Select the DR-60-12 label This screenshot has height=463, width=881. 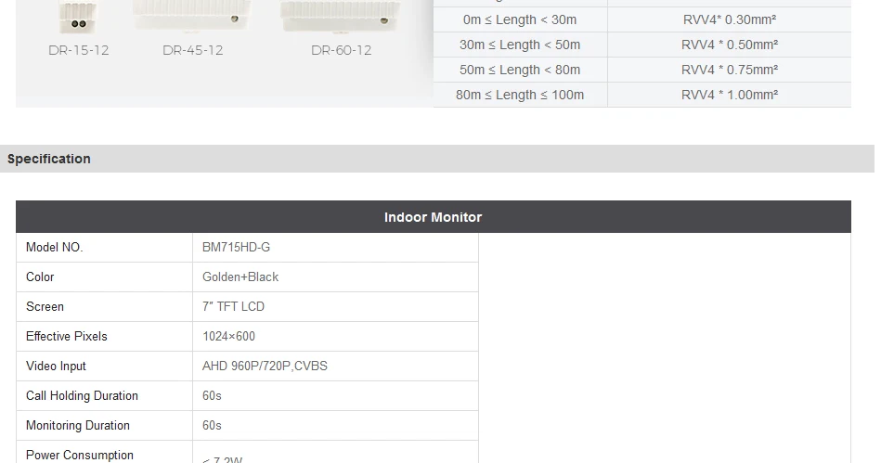point(342,50)
